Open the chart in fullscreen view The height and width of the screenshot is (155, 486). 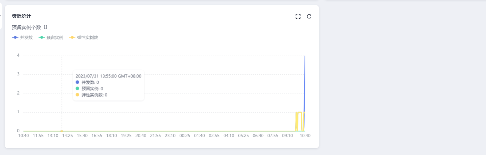[298, 16]
